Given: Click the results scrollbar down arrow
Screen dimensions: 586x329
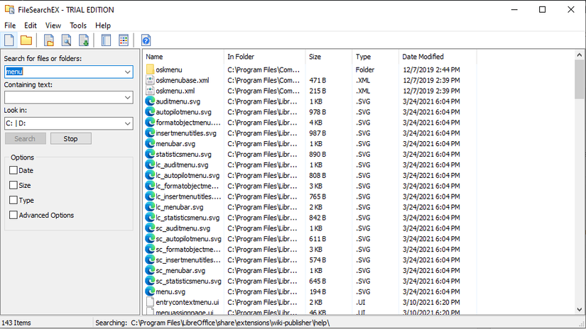Looking at the screenshot, I should point(580,309).
